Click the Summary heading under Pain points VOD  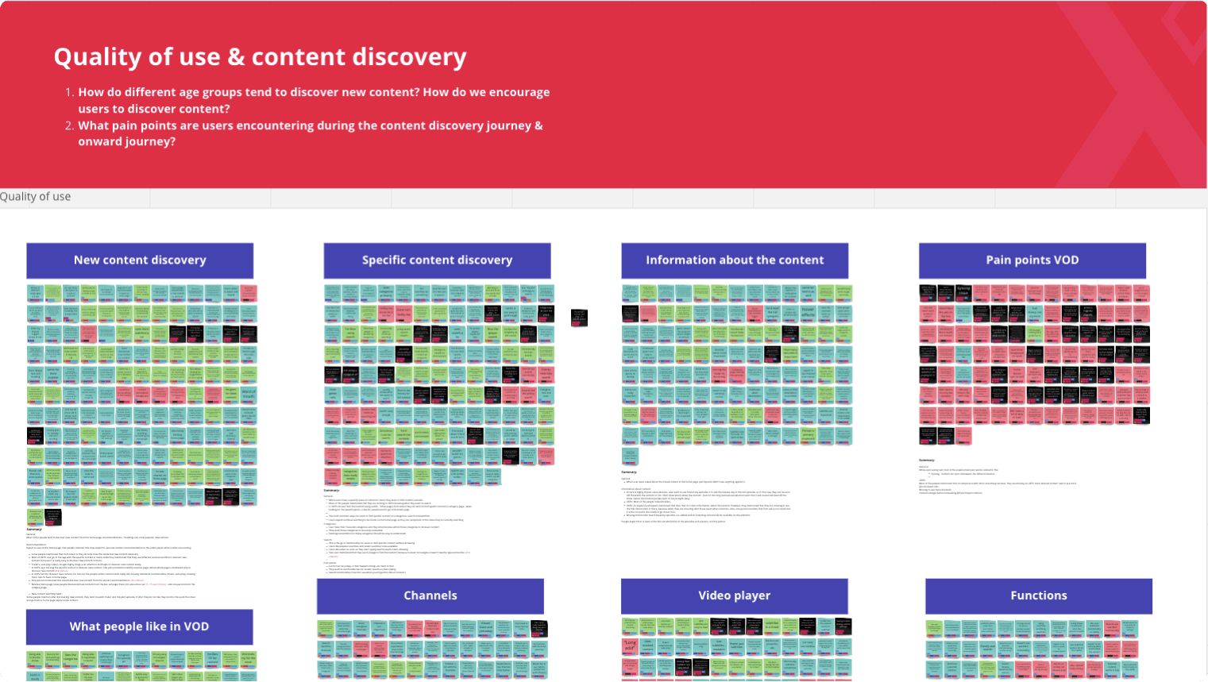[927, 460]
